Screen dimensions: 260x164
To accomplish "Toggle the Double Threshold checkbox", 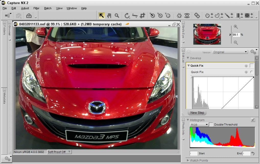I will pyautogui.click(x=211, y=125).
